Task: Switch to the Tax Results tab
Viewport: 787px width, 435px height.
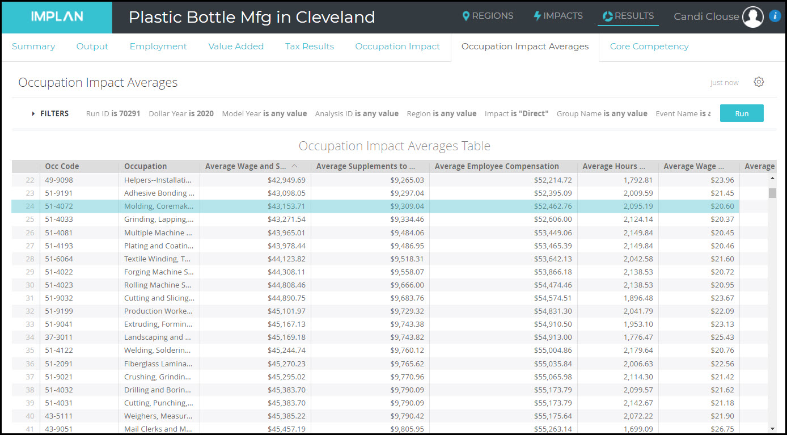Action: (310, 47)
